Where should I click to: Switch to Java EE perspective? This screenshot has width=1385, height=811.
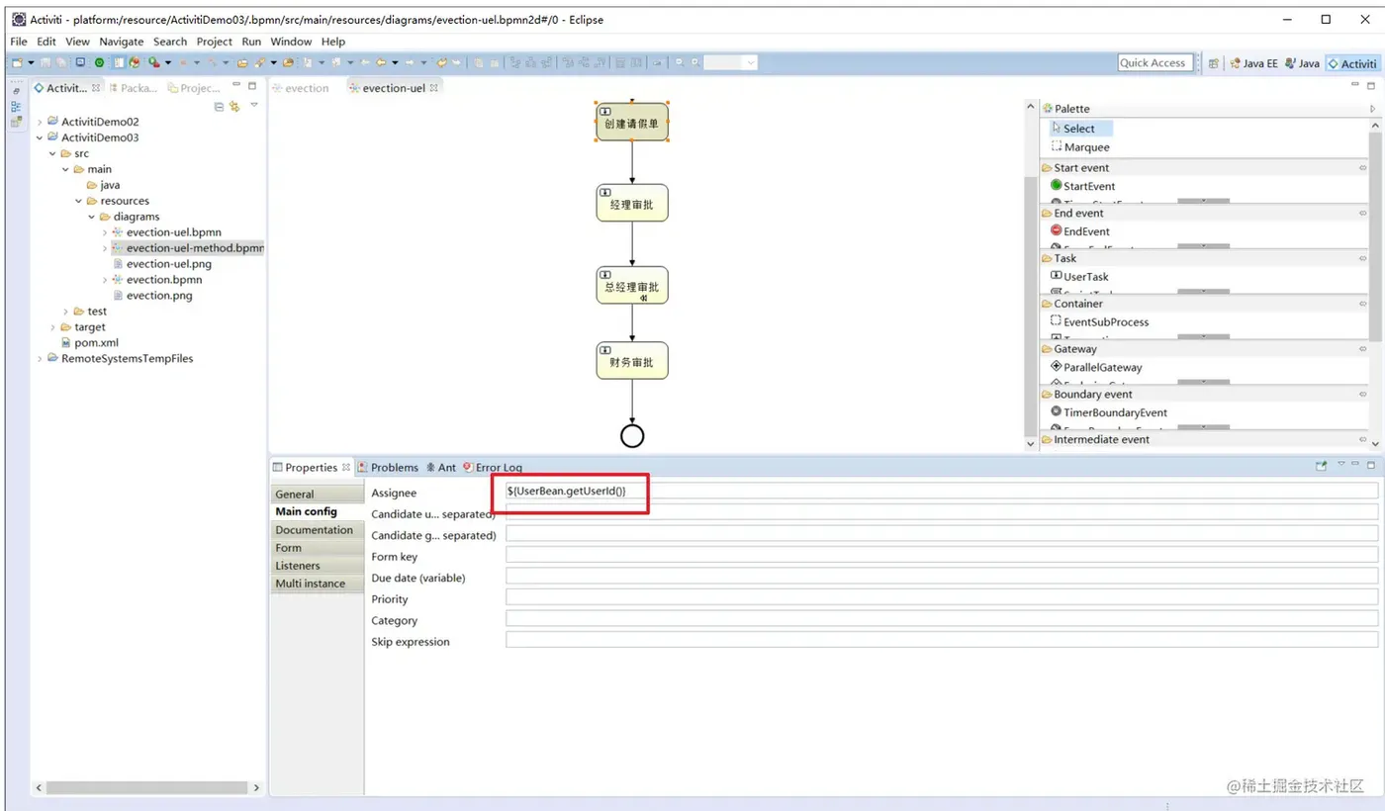pos(1253,63)
